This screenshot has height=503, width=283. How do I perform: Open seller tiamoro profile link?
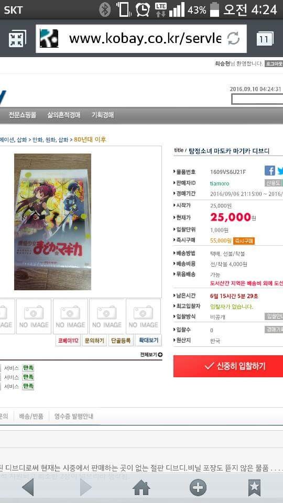point(220,183)
